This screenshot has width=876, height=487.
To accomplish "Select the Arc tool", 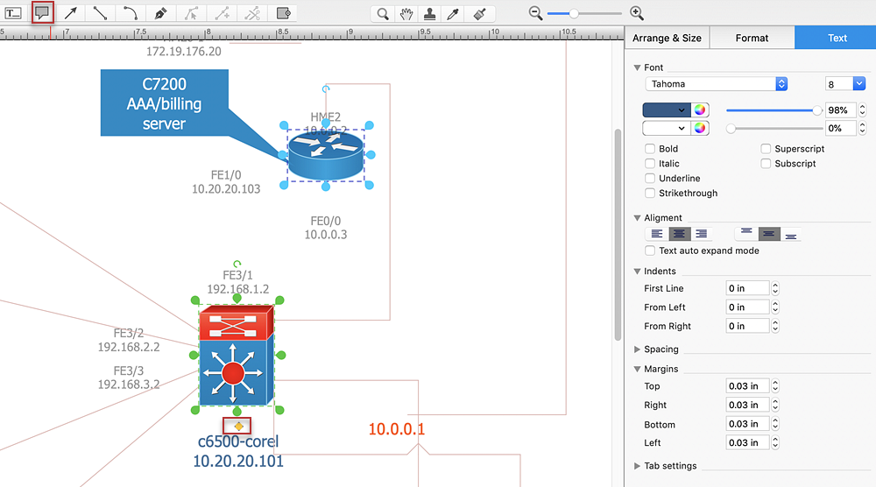I will click(x=131, y=13).
